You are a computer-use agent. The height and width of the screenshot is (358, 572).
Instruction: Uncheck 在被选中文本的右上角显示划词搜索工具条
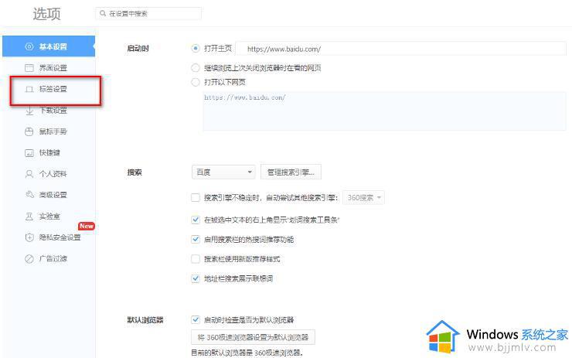196,220
